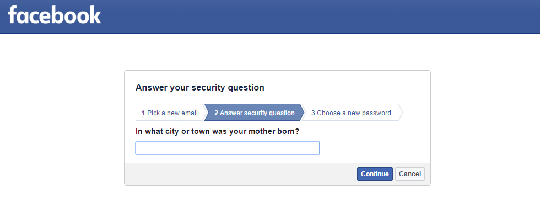Click the number 1 in the first step

143,113
